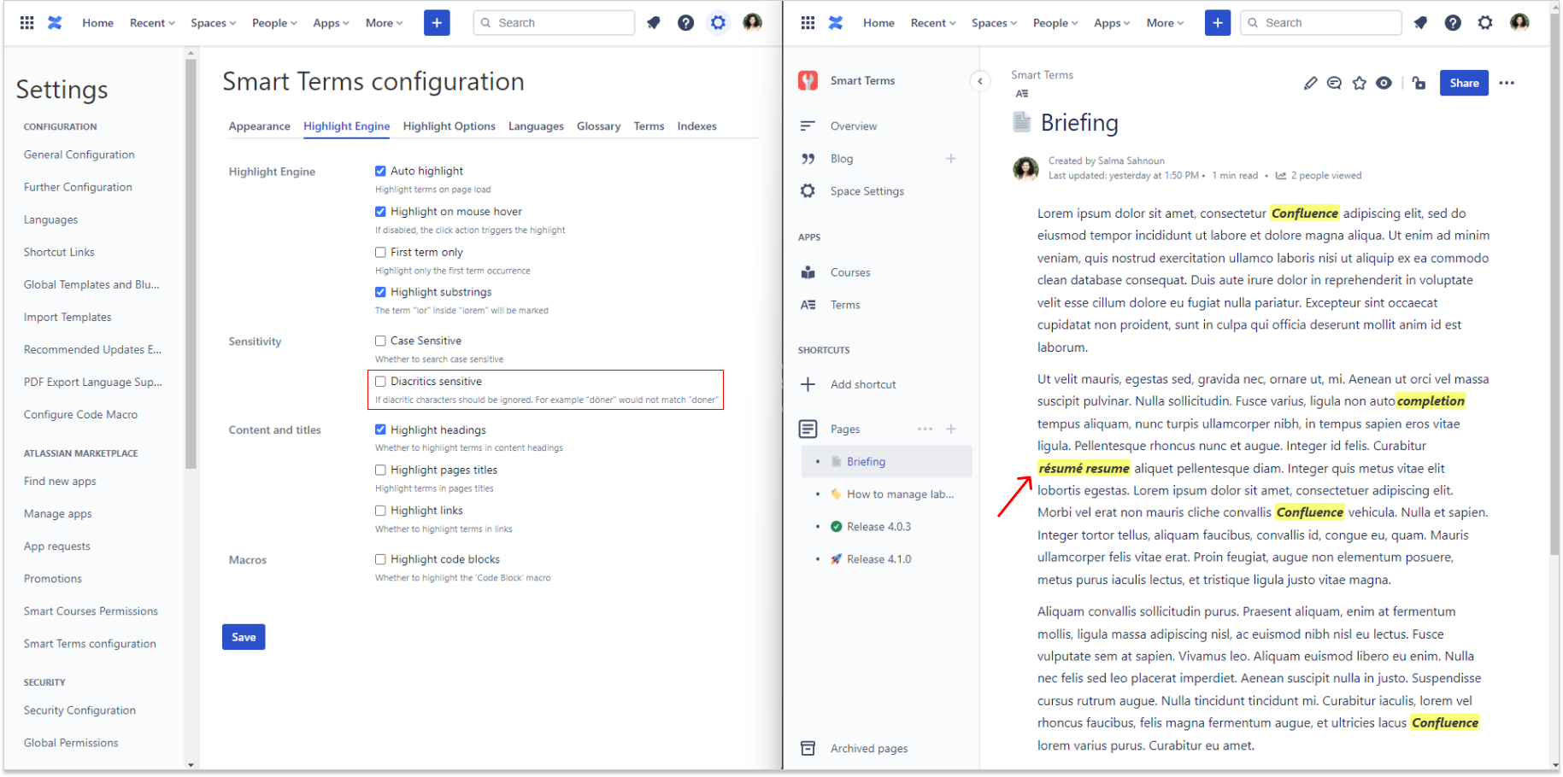Star the Briefing page as favorite

click(x=1359, y=83)
